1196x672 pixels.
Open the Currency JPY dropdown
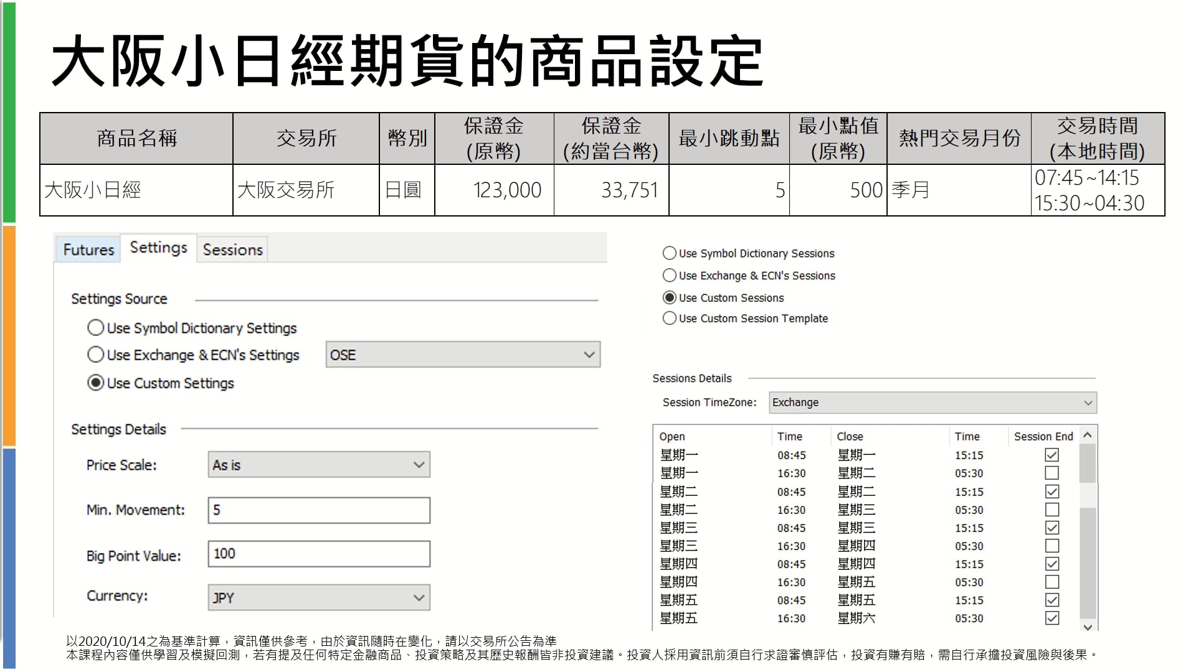[319, 597]
